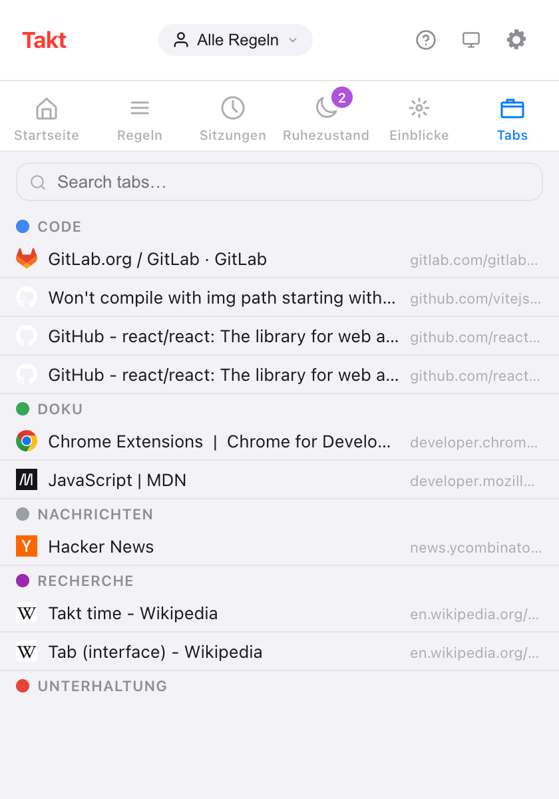Go to the Startseite tab
This screenshot has width=559, height=799.
pyautogui.click(x=47, y=119)
